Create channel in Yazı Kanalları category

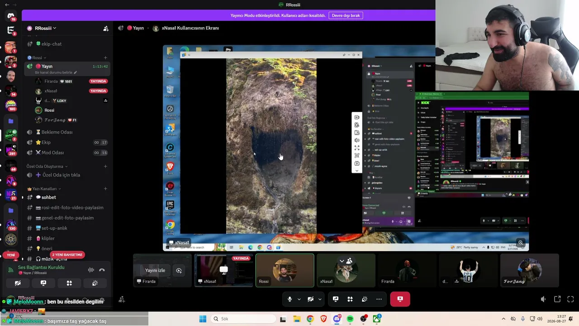click(105, 189)
